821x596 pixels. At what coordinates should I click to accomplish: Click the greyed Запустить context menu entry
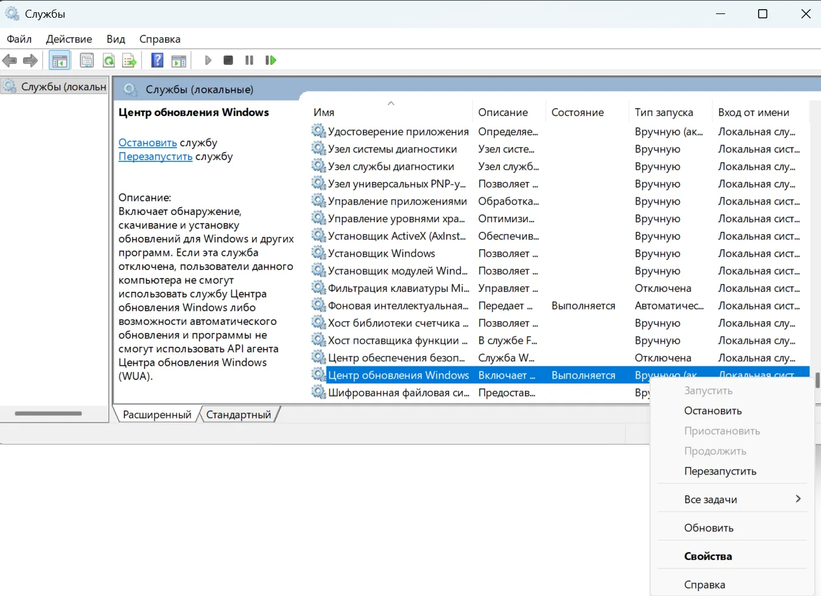(x=708, y=391)
